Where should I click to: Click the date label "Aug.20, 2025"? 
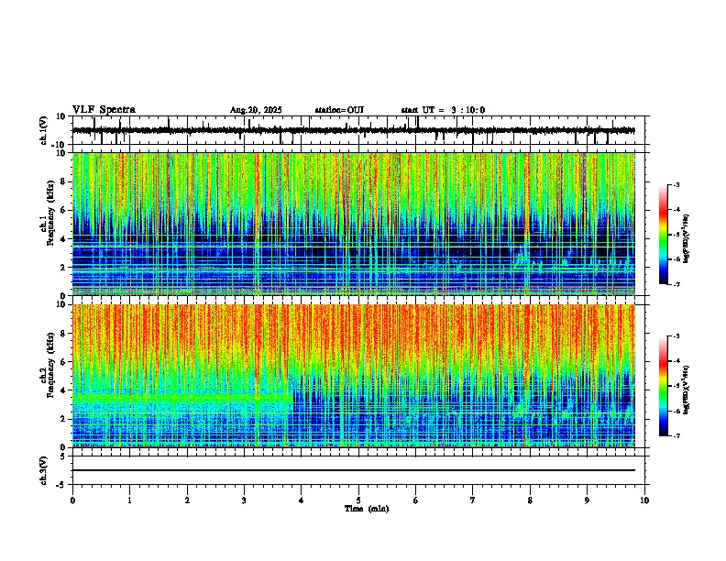pos(256,110)
